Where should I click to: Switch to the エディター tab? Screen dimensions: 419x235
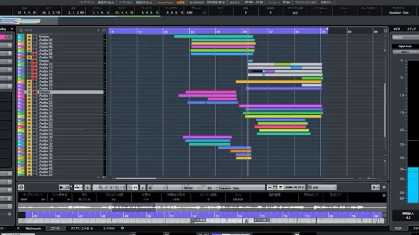point(56,228)
